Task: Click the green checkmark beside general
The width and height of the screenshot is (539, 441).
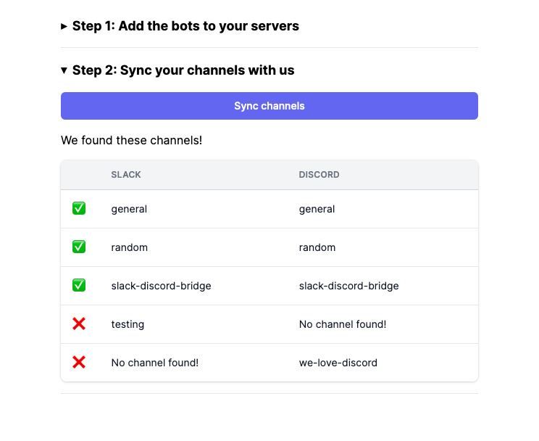Action: click(79, 209)
